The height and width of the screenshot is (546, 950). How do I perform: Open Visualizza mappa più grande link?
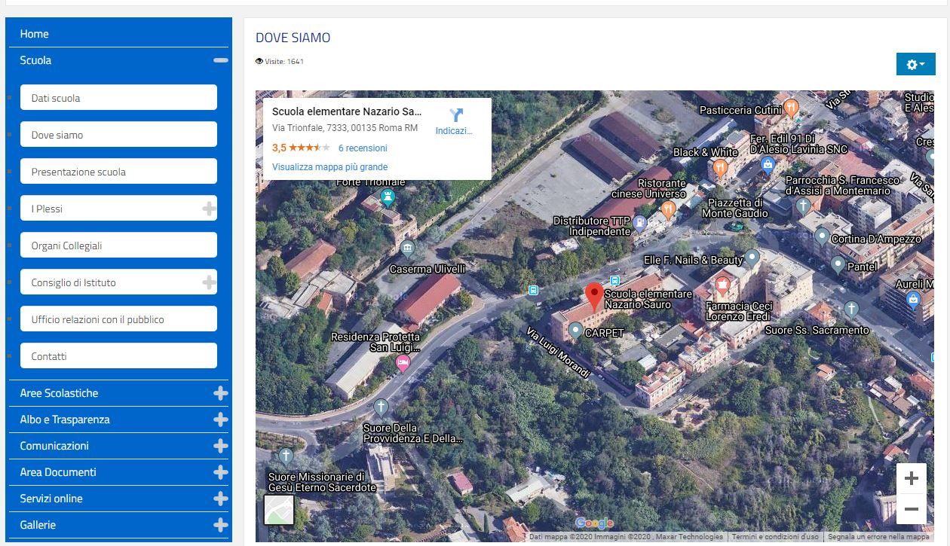pos(329,166)
